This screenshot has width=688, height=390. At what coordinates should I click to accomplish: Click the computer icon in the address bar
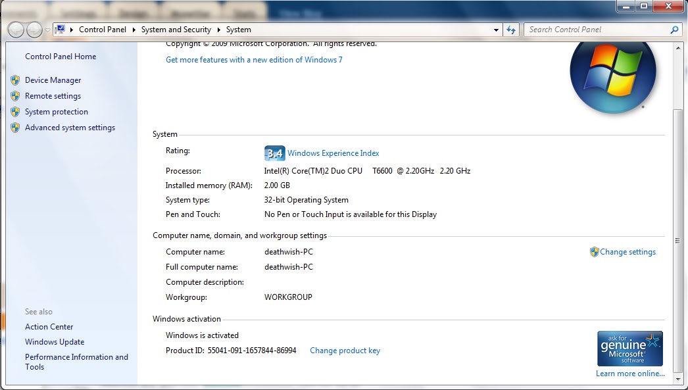61,30
